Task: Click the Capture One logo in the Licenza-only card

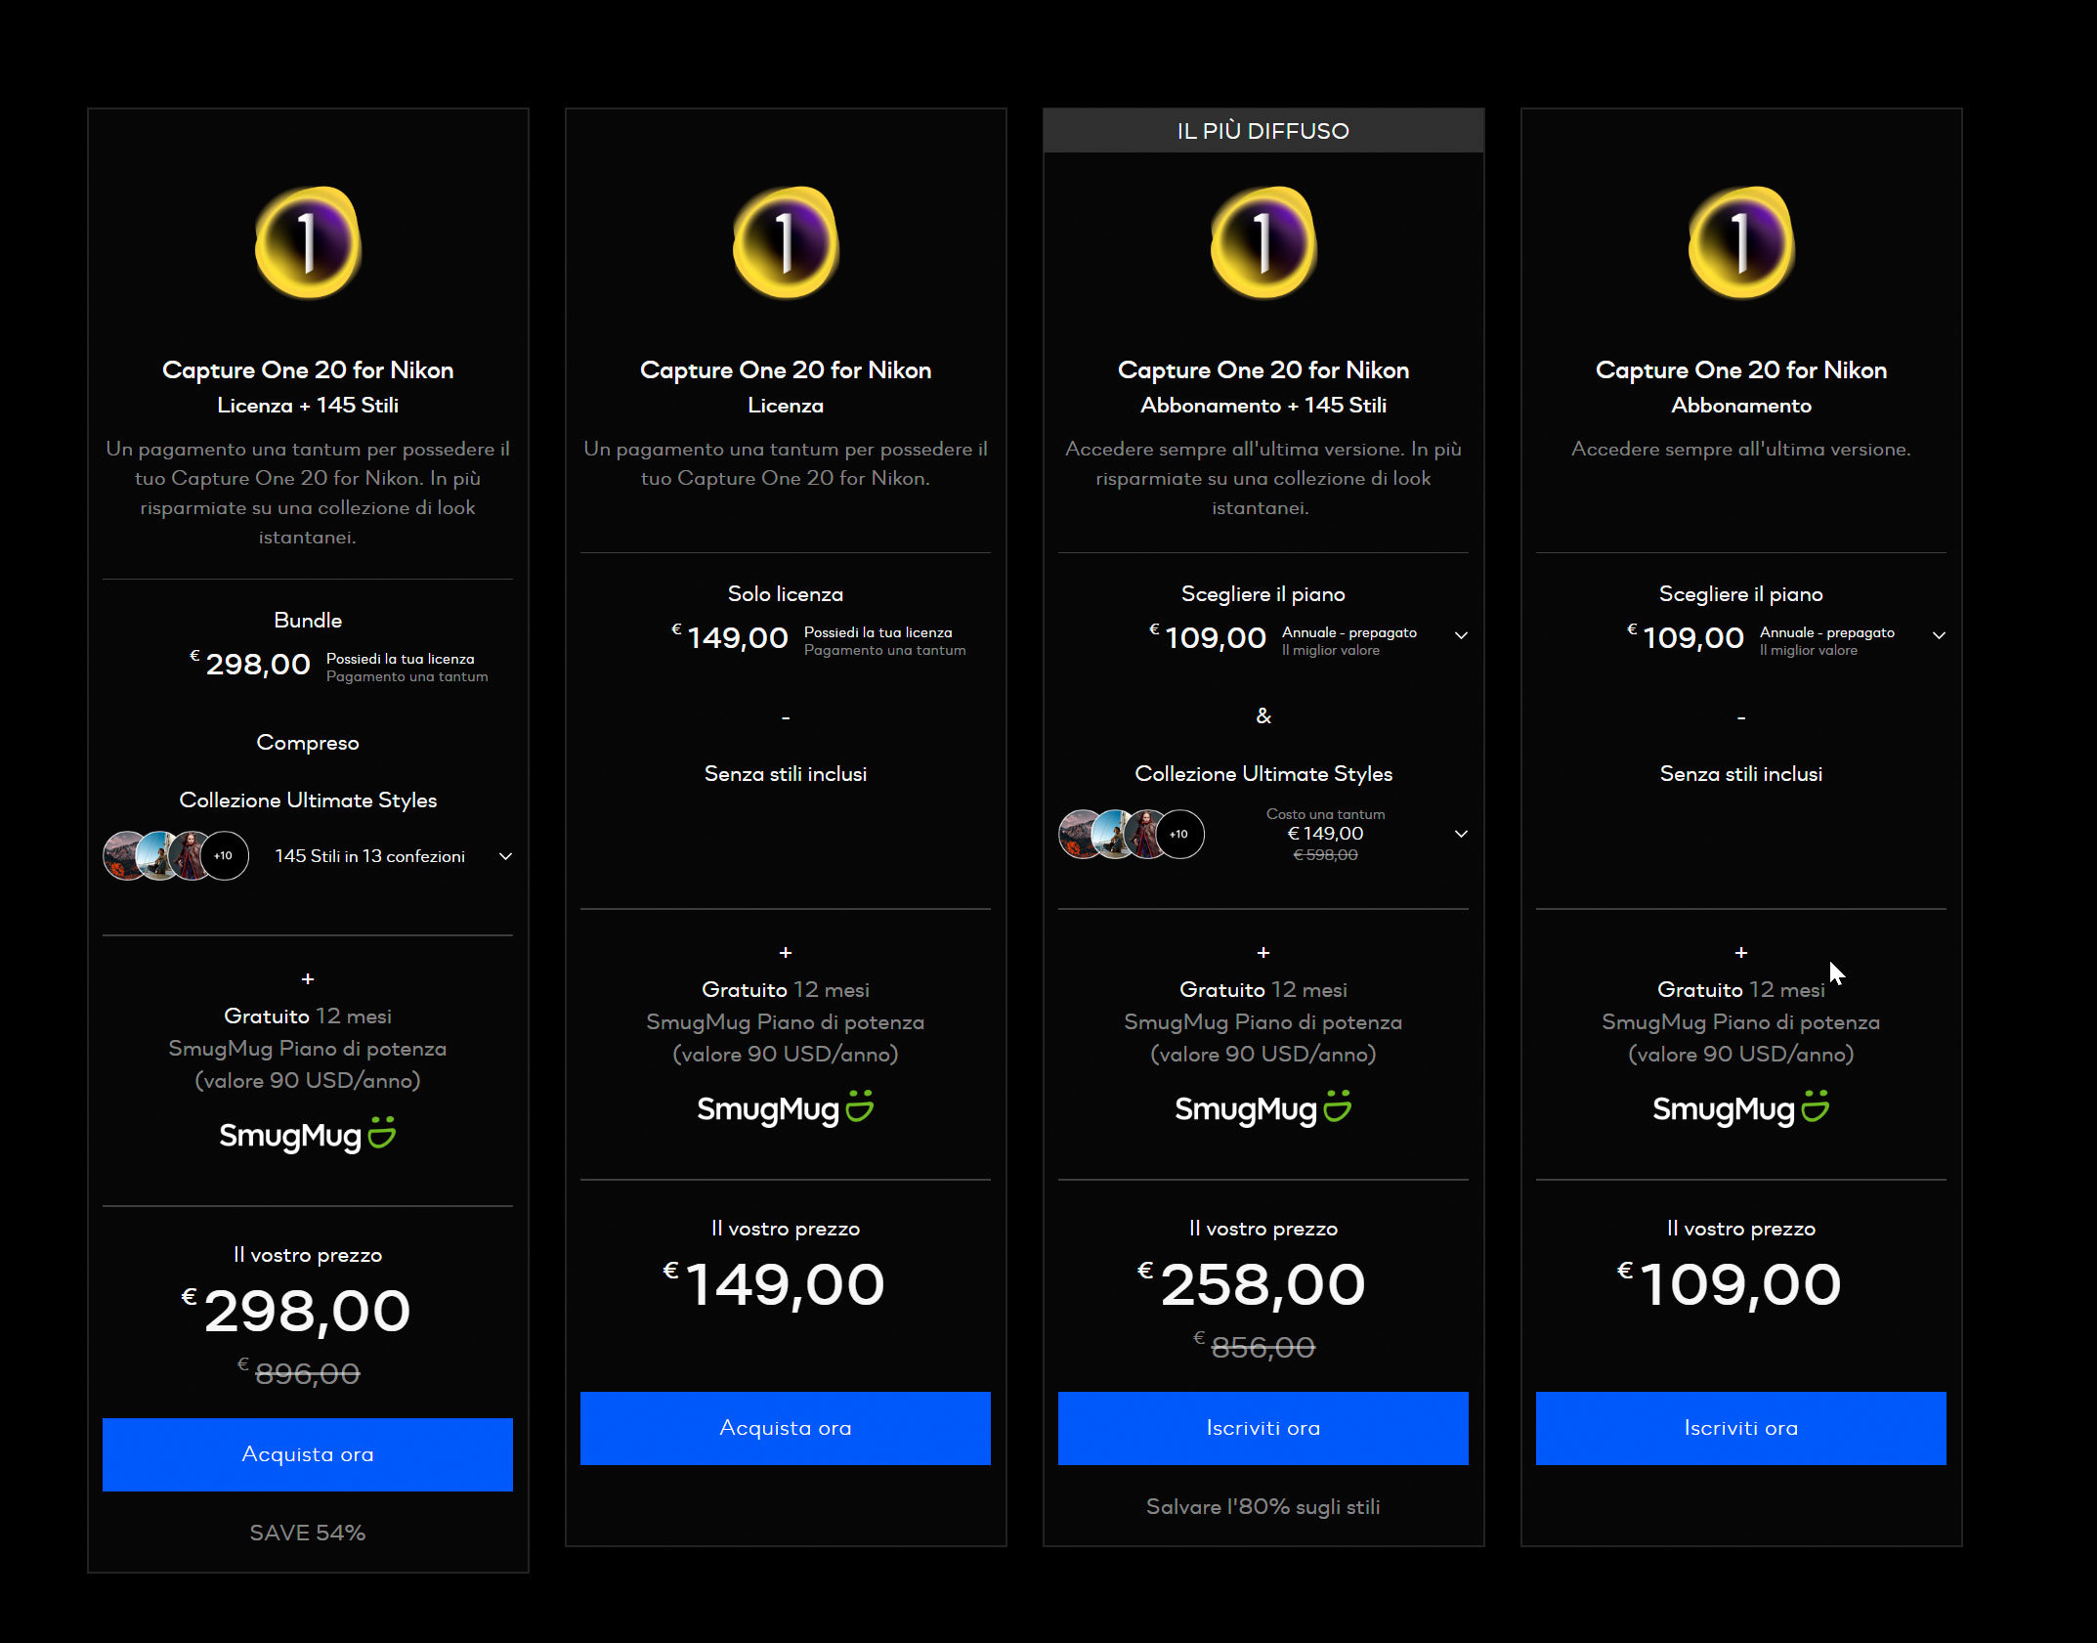Action: point(786,242)
